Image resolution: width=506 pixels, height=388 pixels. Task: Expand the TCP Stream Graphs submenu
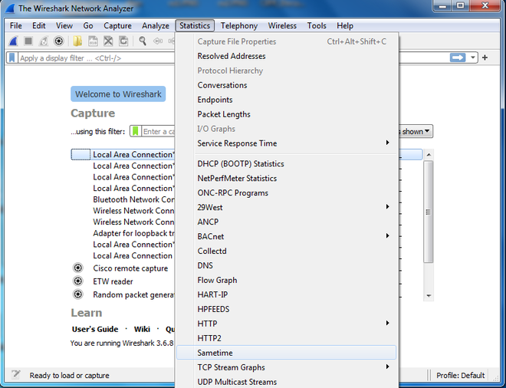coord(286,367)
